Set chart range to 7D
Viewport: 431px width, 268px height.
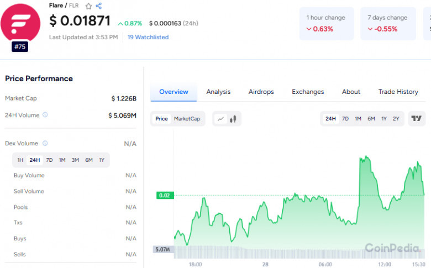click(x=345, y=119)
